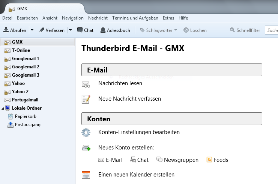Click the Portugalmail envelope icon
Viewport: 278px width, 184px height.
(8, 100)
